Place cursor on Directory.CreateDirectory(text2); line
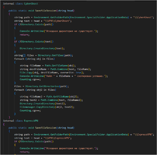The width and height of the screenshot is (157, 155). pyautogui.click(x=43, y=103)
